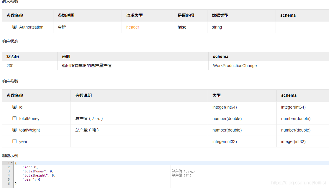The height and width of the screenshot is (188, 329).
Task: Click line number 5 in the code gutter
Action: tap(9, 179)
